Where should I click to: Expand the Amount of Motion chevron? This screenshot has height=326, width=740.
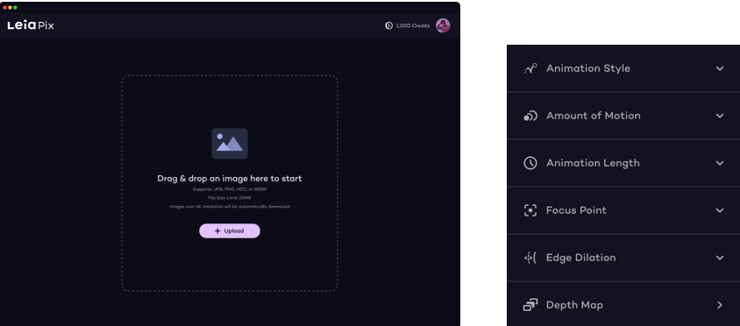point(720,116)
